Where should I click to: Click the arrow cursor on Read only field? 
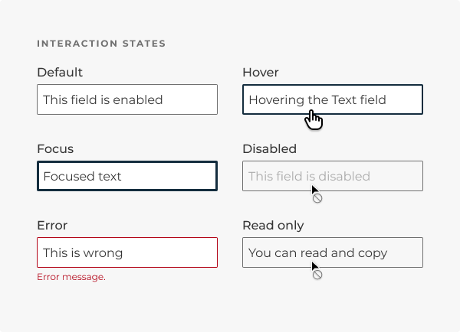pyautogui.click(x=315, y=266)
